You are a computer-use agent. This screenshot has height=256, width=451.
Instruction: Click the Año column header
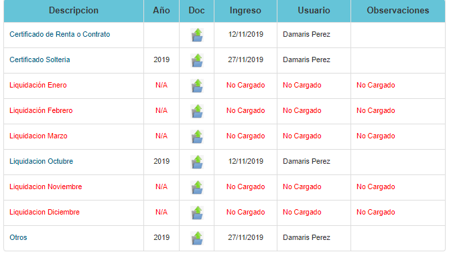162,11
